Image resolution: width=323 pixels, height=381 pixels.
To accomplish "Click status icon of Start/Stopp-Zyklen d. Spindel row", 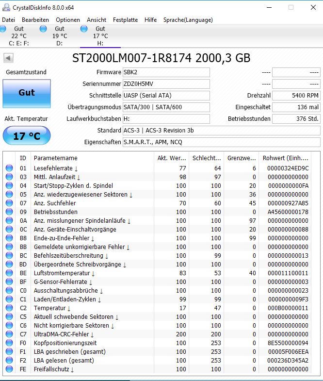I will [x=9, y=185].
